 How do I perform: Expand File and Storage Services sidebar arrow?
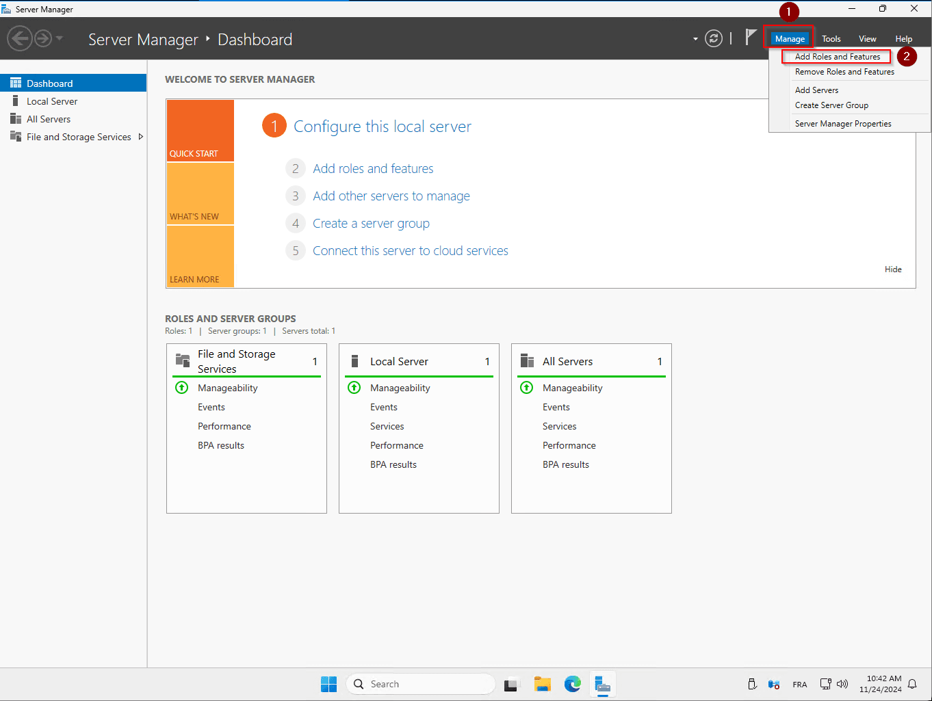(141, 137)
